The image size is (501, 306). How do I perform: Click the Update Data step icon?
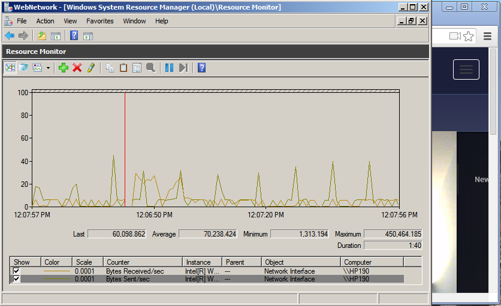pos(183,68)
